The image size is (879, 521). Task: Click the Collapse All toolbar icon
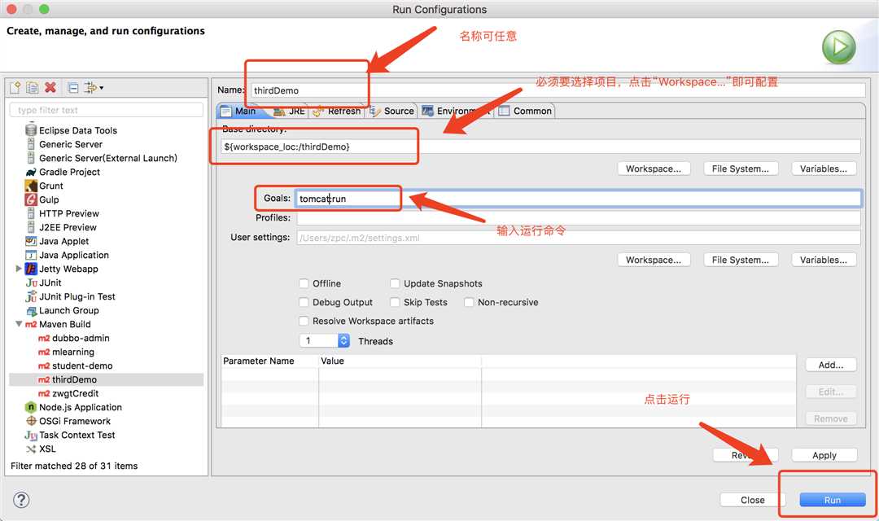coord(73,87)
